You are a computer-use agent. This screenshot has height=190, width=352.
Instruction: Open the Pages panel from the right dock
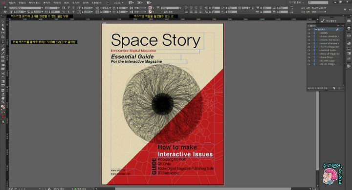tap(349, 21)
